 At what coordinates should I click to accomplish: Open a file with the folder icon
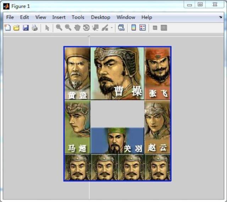(16, 28)
